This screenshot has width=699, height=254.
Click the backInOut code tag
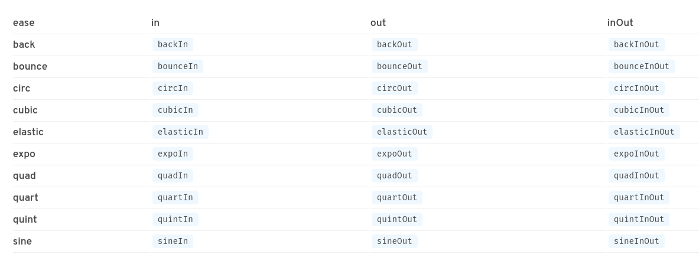click(x=636, y=44)
